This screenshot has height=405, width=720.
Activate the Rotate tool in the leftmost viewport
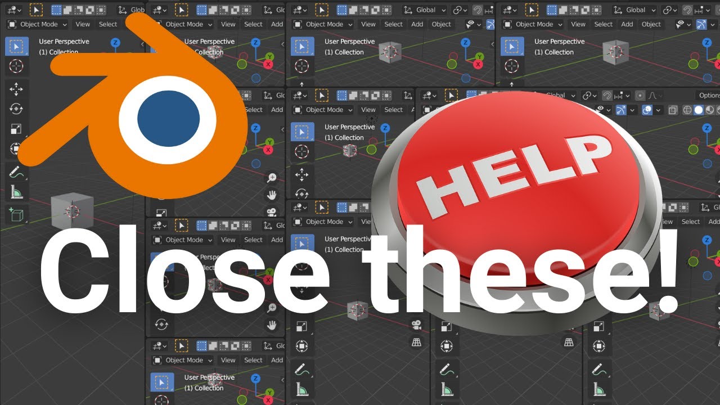[16, 109]
